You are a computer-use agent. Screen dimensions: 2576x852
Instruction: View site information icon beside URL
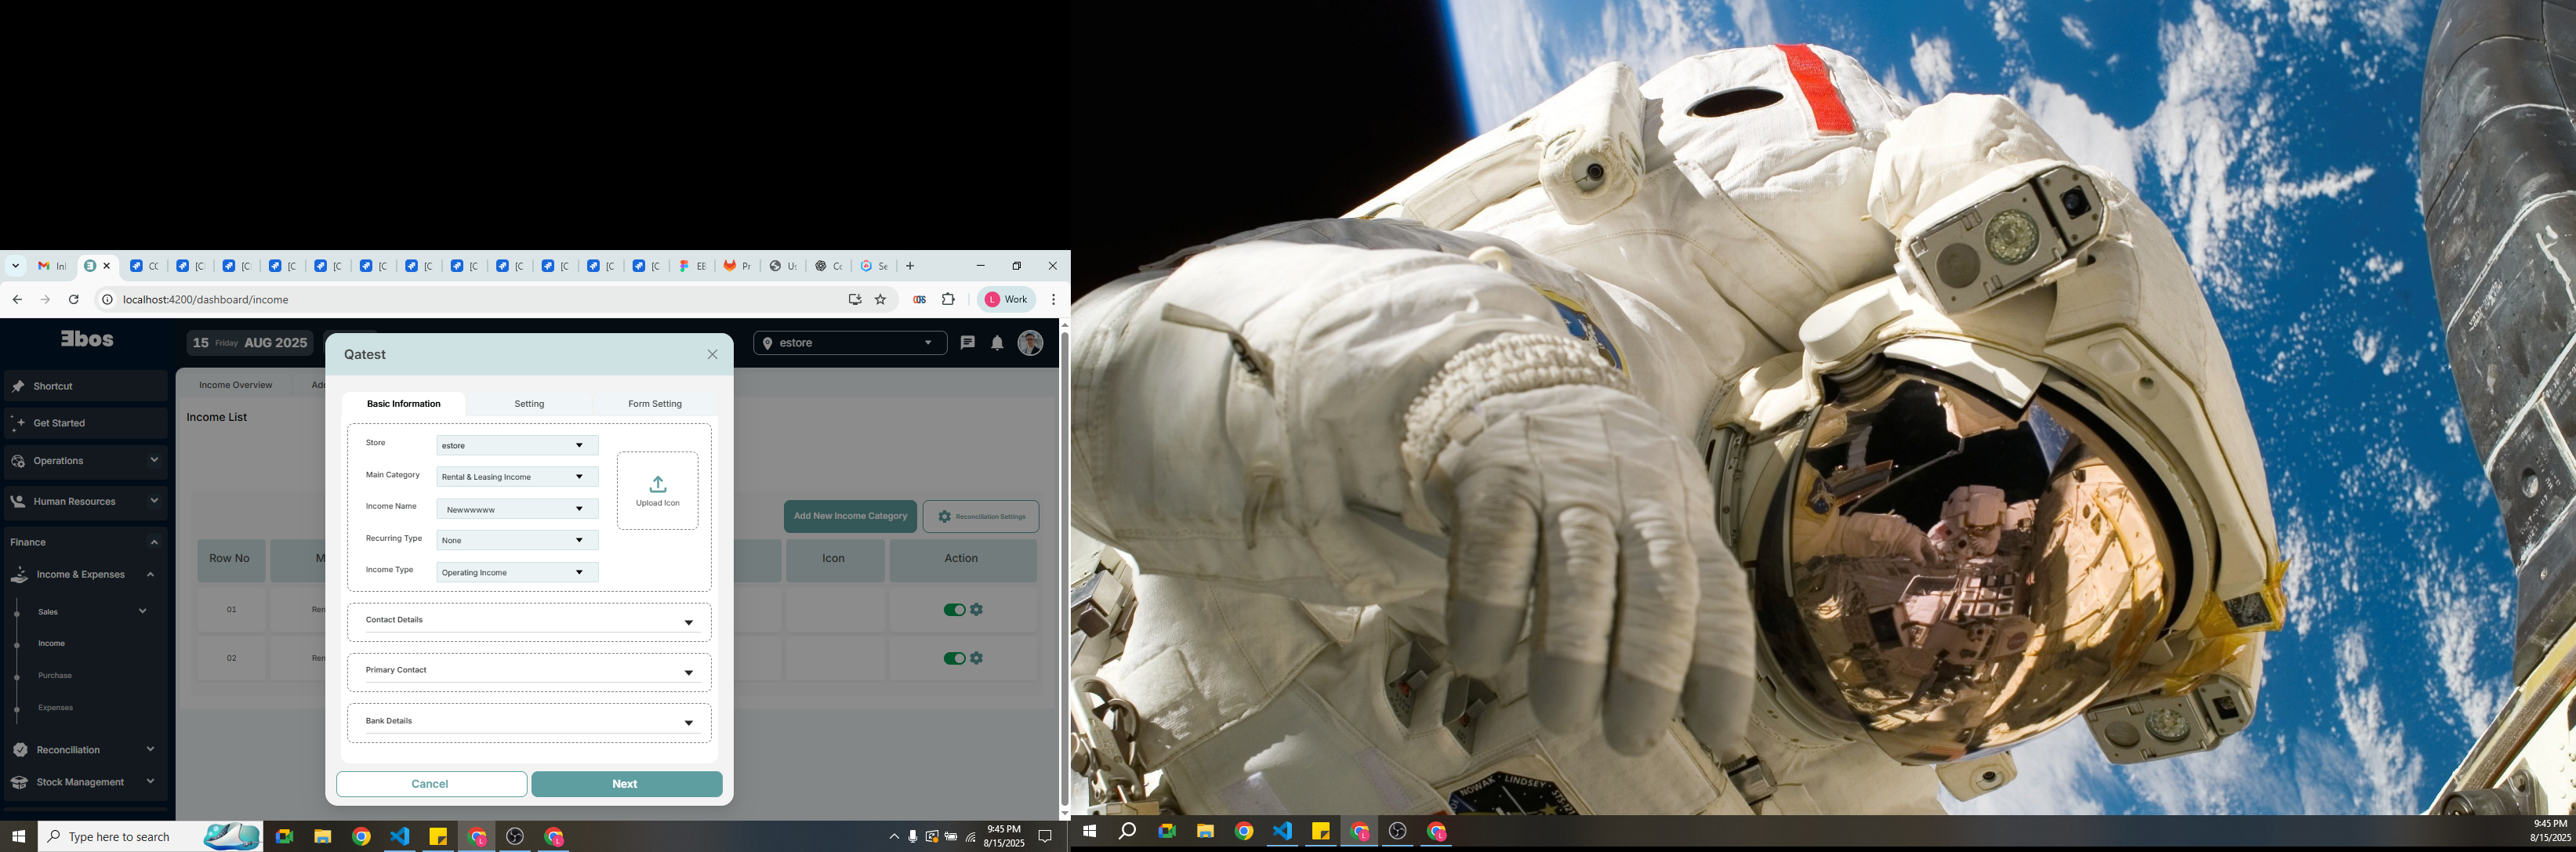(107, 299)
